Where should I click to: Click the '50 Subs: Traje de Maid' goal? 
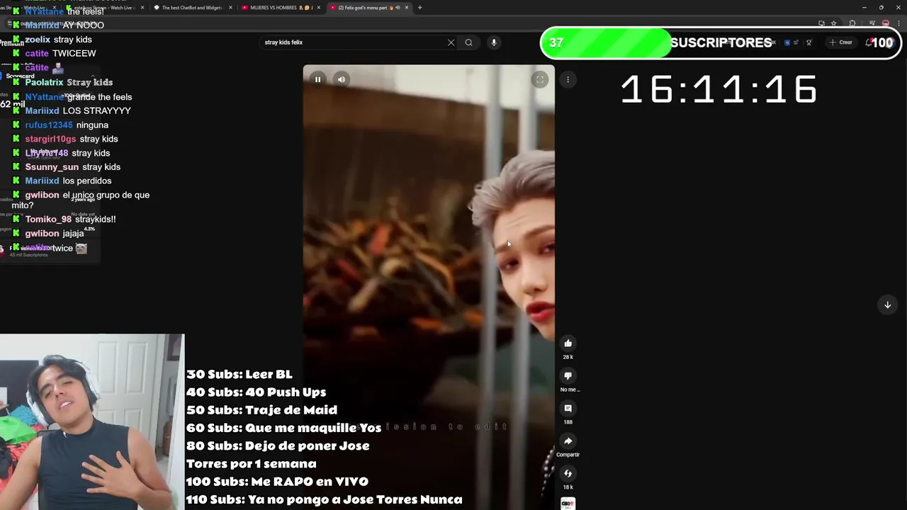pyautogui.click(x=261, y=410)
